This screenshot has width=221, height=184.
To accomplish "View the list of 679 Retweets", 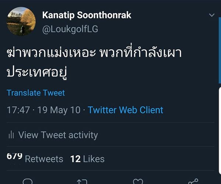I will (35, 159).
